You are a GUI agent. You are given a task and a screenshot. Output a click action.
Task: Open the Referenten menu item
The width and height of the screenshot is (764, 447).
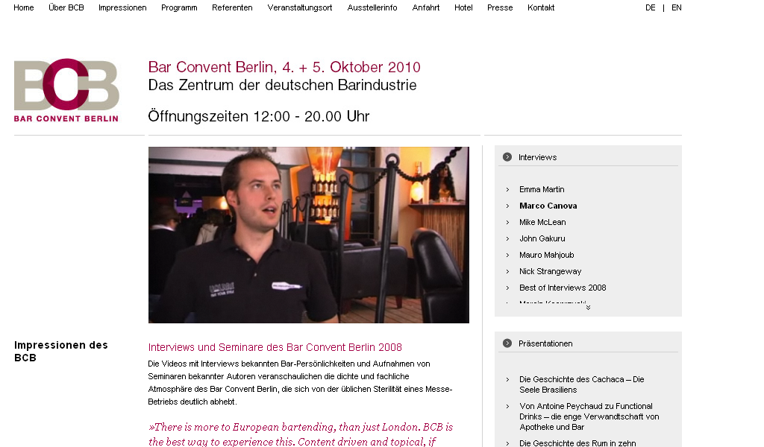click(232, 7)
